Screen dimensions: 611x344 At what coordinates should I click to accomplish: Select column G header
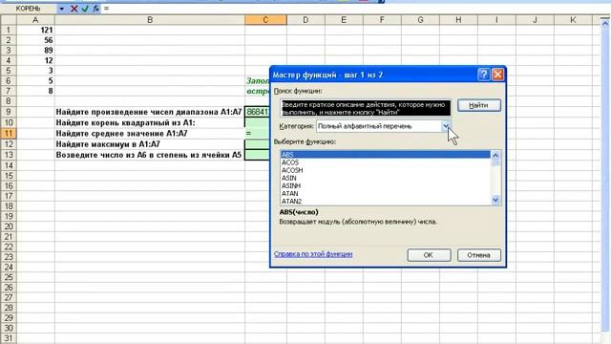click(x=420, y=20)
